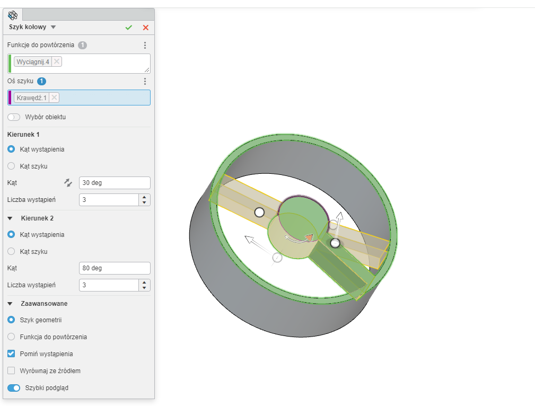Confirm the pattern with the green checkmark

click(x=129, y=28)
